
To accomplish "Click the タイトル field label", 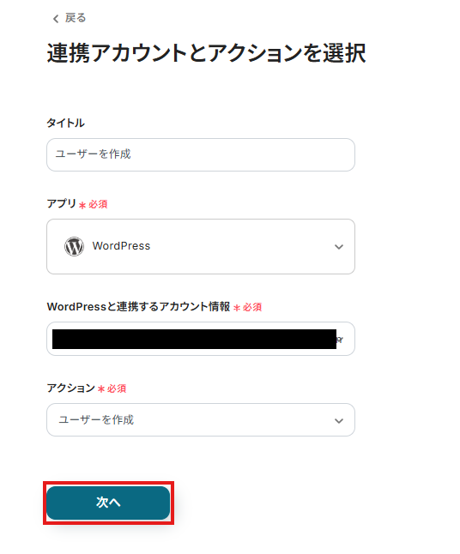I will pos(66,123).
